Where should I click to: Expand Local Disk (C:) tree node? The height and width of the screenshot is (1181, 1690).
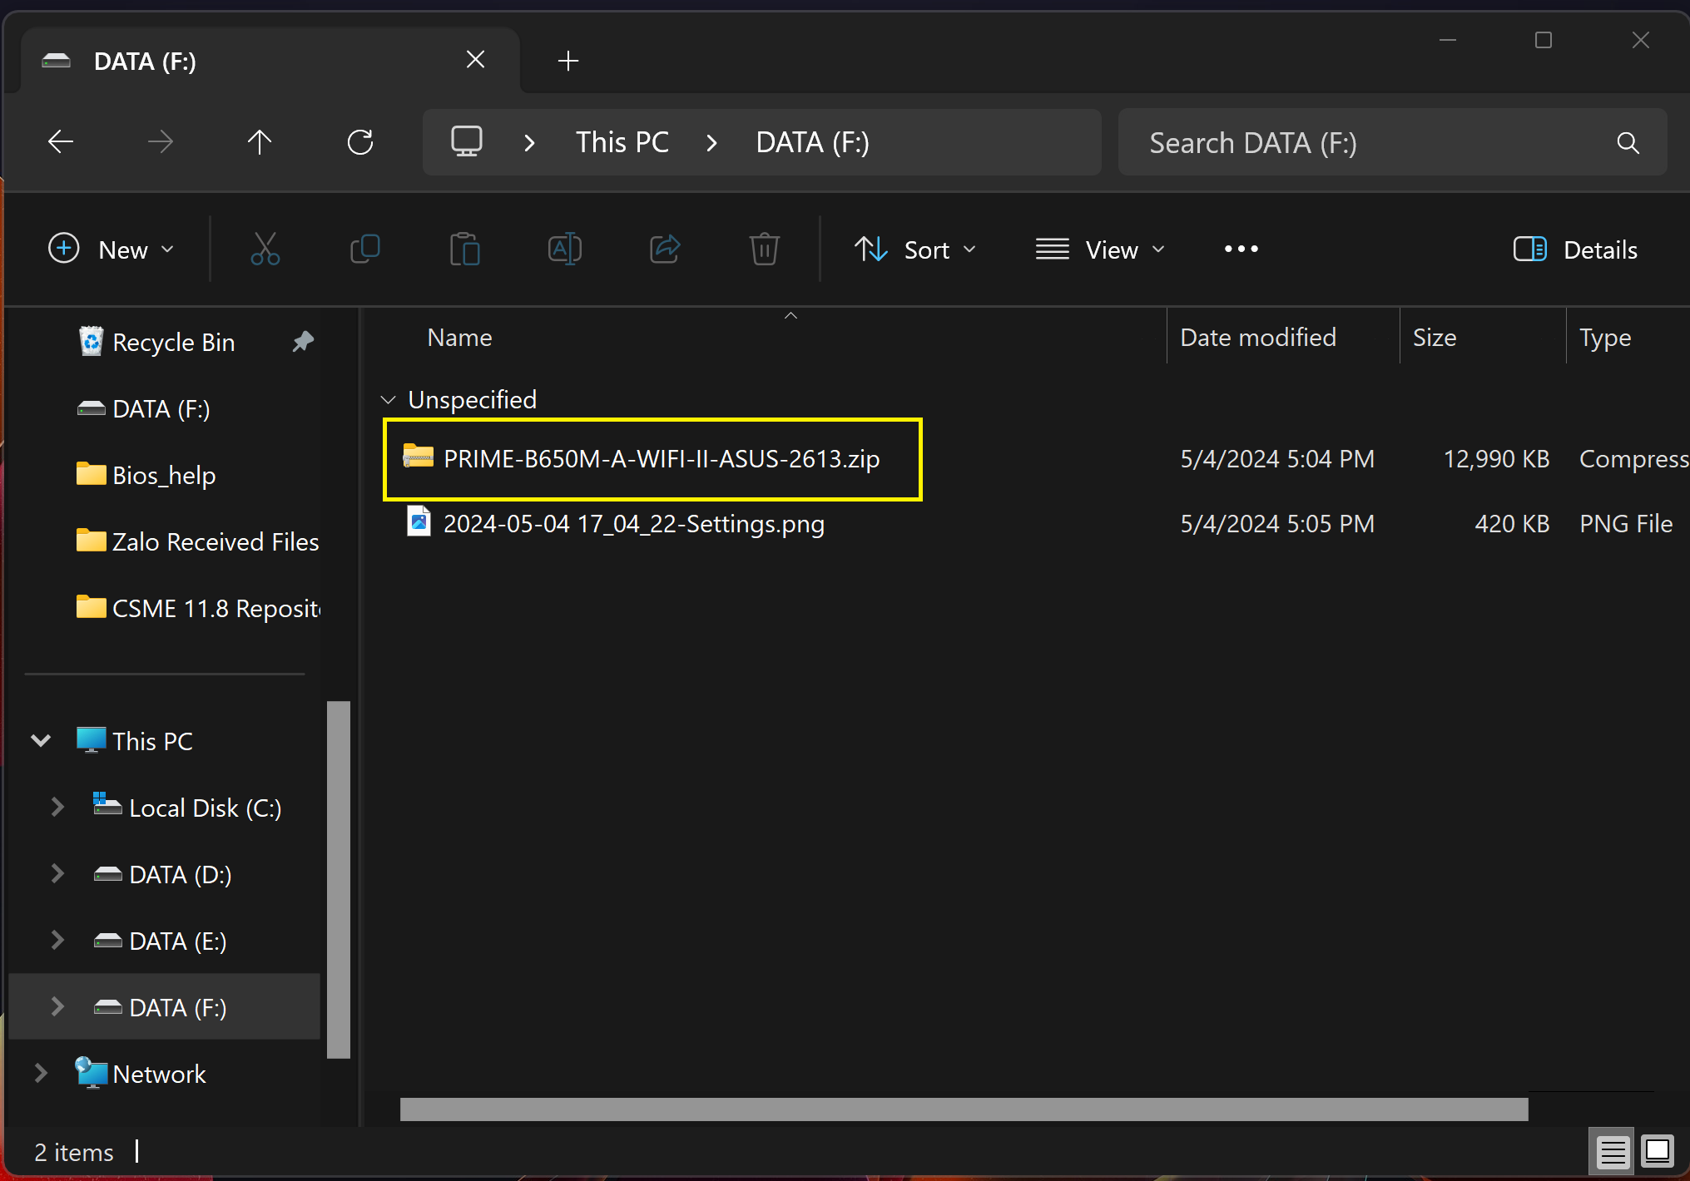click(x=57, y=807)
